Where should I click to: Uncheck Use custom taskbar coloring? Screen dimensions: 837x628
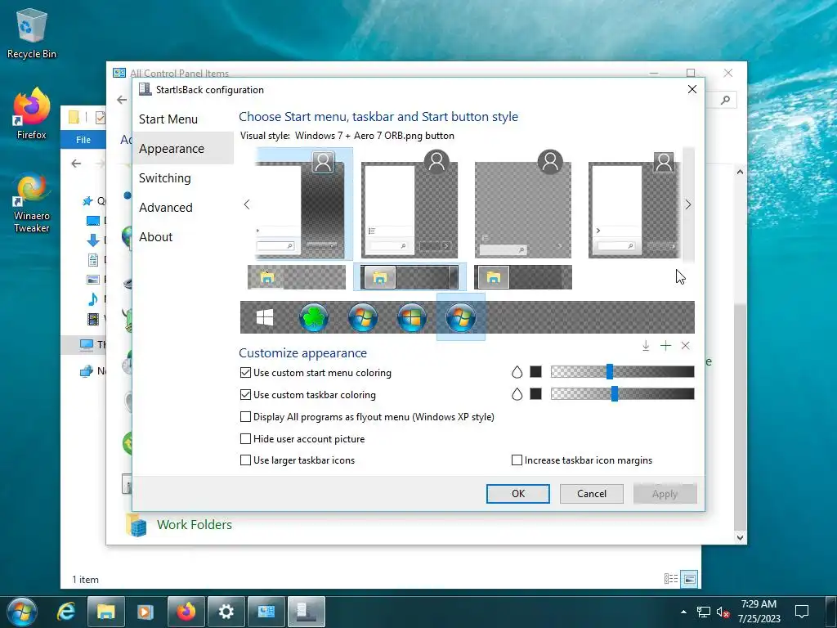click(245, 395)
